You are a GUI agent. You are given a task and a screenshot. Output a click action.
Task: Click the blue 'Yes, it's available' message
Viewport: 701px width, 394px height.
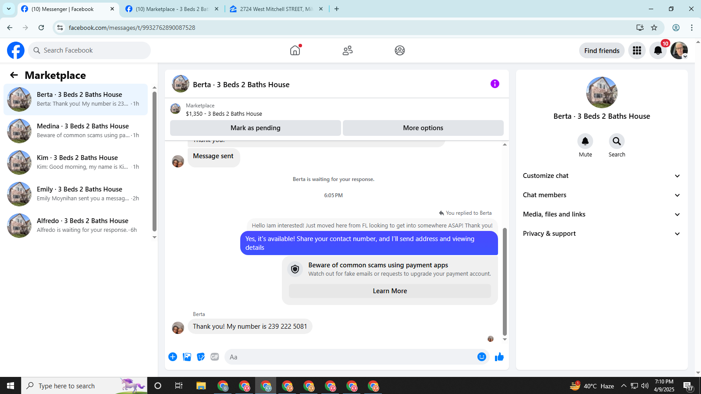[x=369, y=243]
